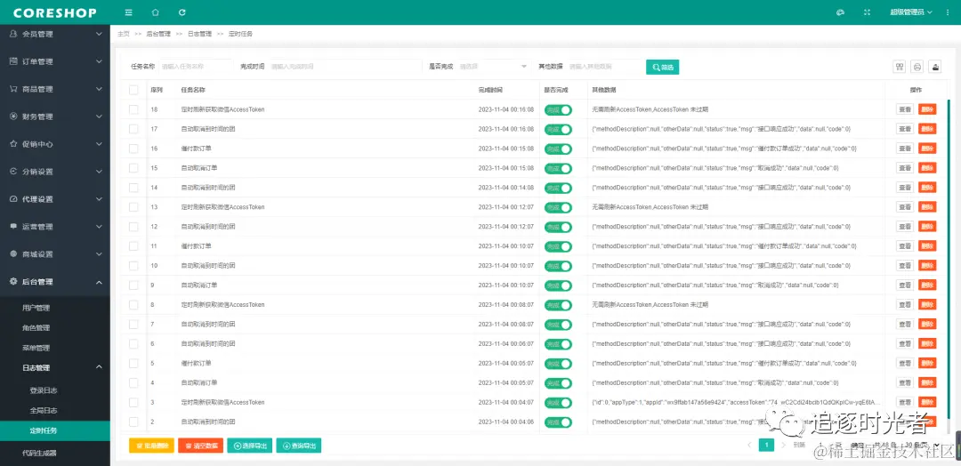961x466 pixels.
Task: Focus the 其他数据 input field
Action: click(x=603, y=67)
